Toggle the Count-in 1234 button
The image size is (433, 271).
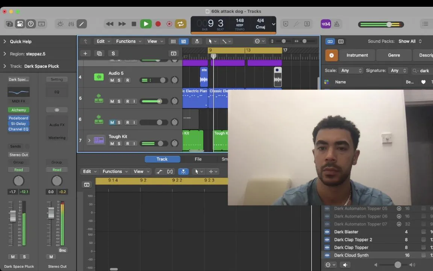point(326,24)
